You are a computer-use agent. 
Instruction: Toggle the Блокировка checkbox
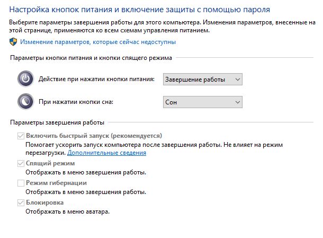(21, 202)
